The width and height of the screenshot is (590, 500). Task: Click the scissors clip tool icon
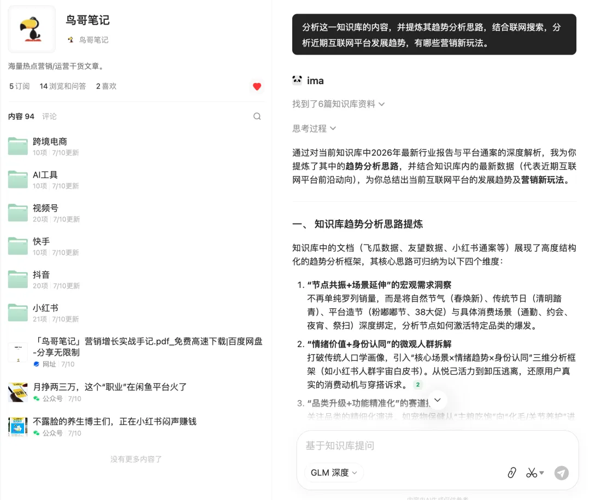tap(532, 473)
